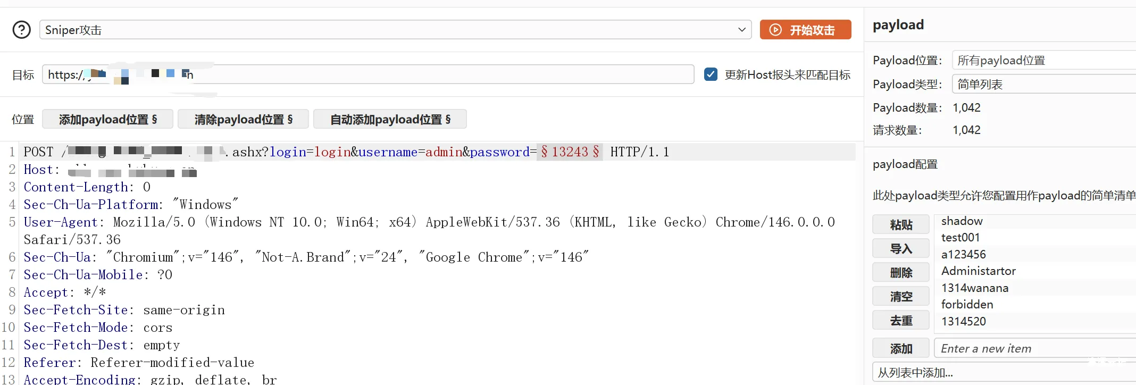Click the 导入 import button
The image size is (1136, 385).
pyautogui.click(x=901, y=248)
